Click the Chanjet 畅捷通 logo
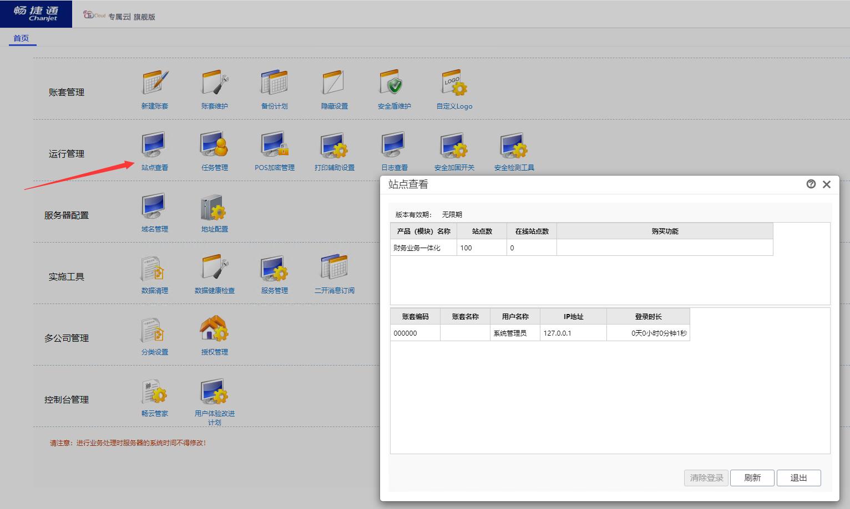This screenshot has height=509, width=850. tap(36, 13)
